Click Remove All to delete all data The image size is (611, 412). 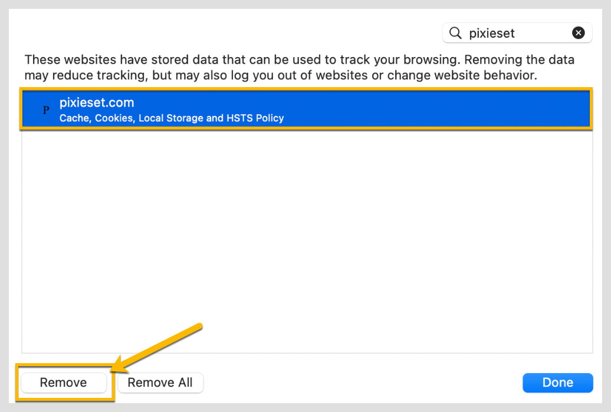pyautogui.click(x=160, y=383)
